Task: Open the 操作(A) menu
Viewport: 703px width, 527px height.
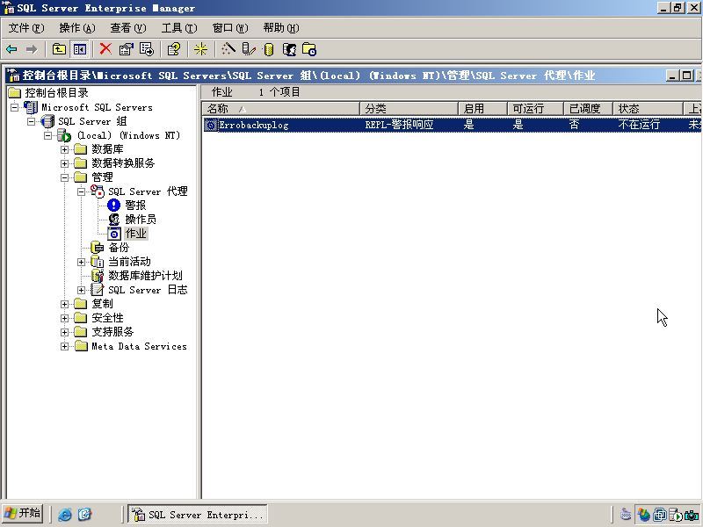Action: (x=77, y=28)
